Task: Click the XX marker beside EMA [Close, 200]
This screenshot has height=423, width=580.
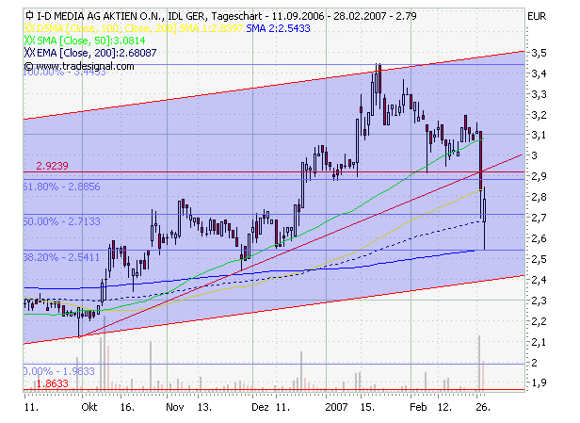Action: (x=30, y=55)
